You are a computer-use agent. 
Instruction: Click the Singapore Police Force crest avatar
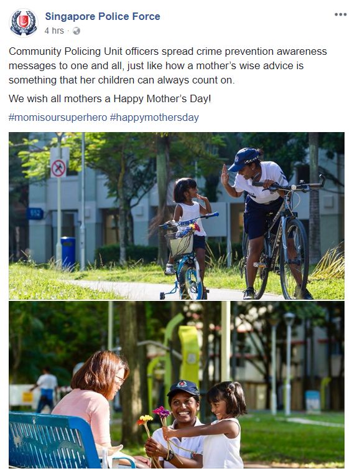[24, 22]
